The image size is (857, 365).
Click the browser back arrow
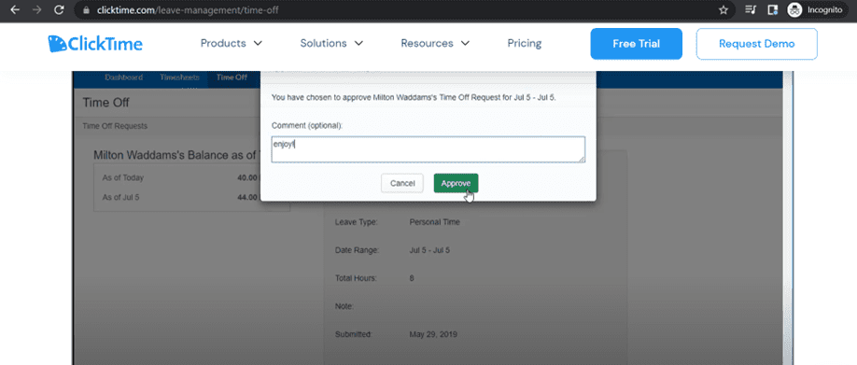point(15,10)
